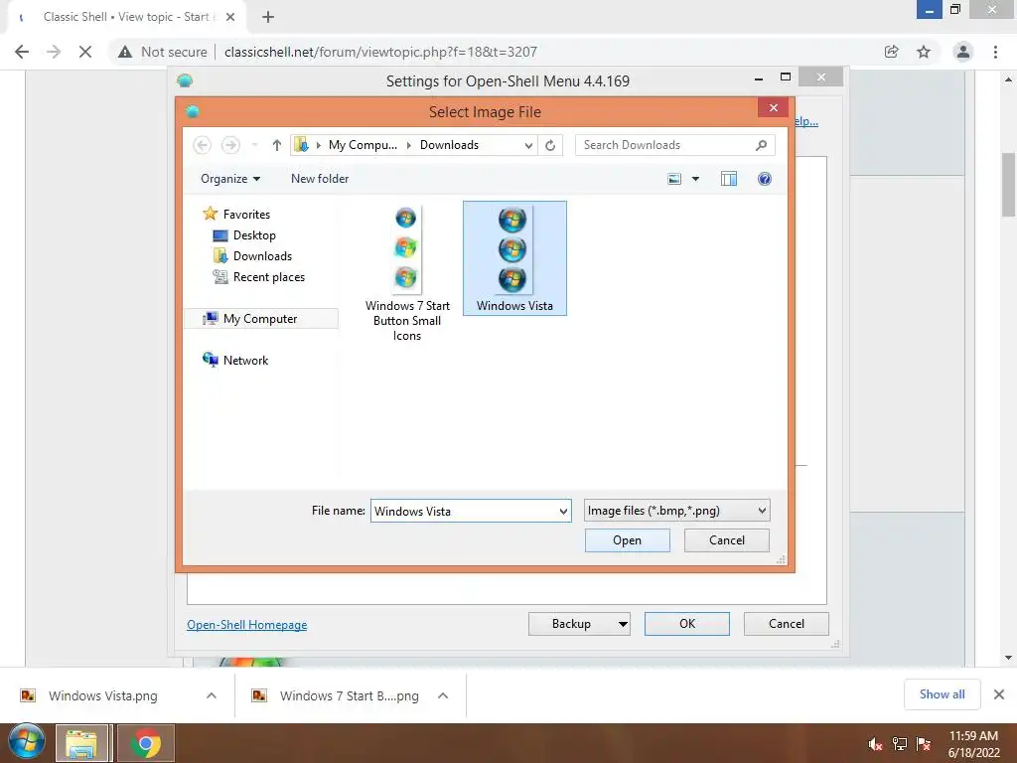Select the Classic Shell View topic tab
Viewport: 1017px width, 763px height.
click(x=126, y=17)
